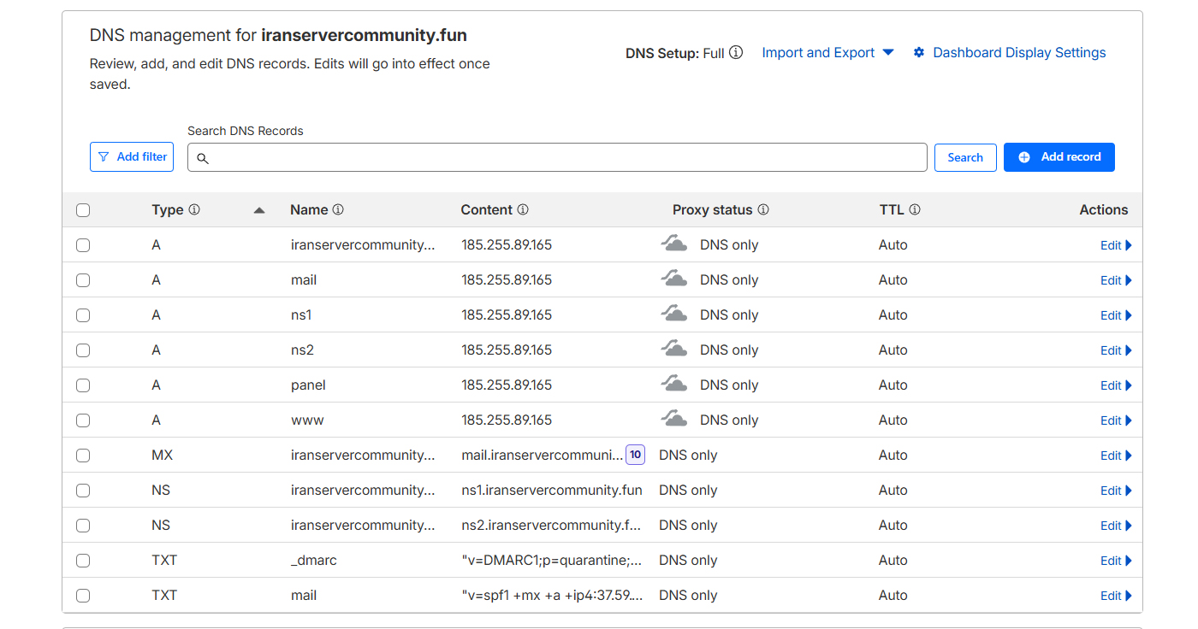Check the box for the ns1 A record
Screen dimensions: 1198x629
83,315
